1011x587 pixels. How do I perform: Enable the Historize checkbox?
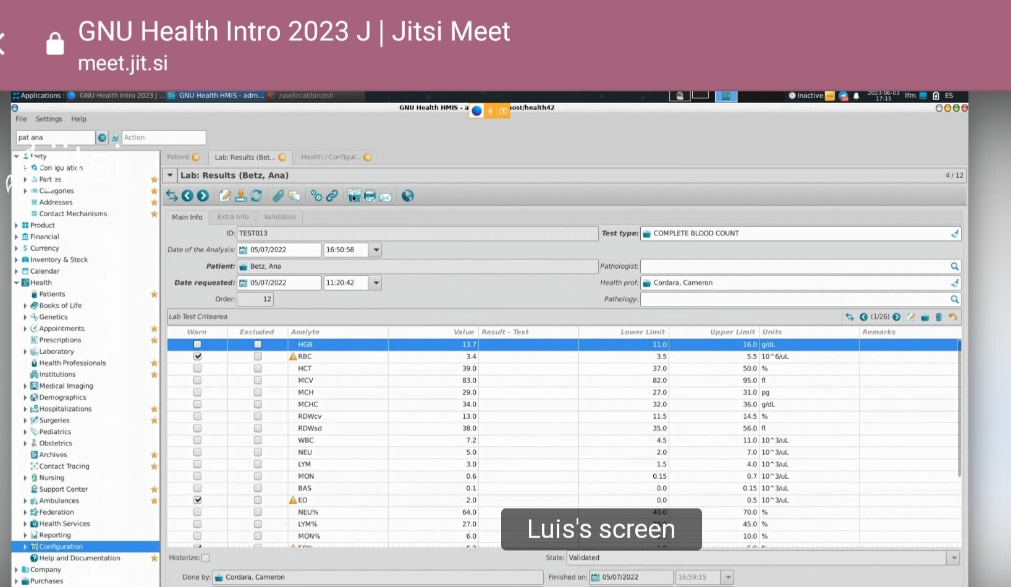pos(205,558)
